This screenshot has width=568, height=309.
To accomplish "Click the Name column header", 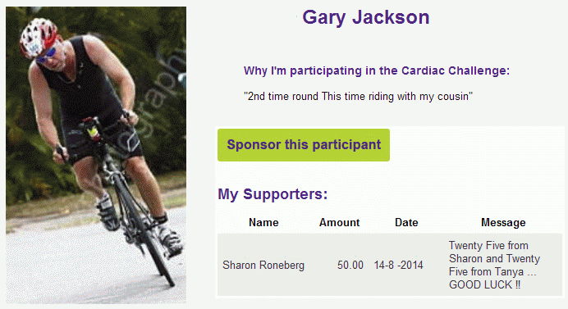I will point(263,222).
